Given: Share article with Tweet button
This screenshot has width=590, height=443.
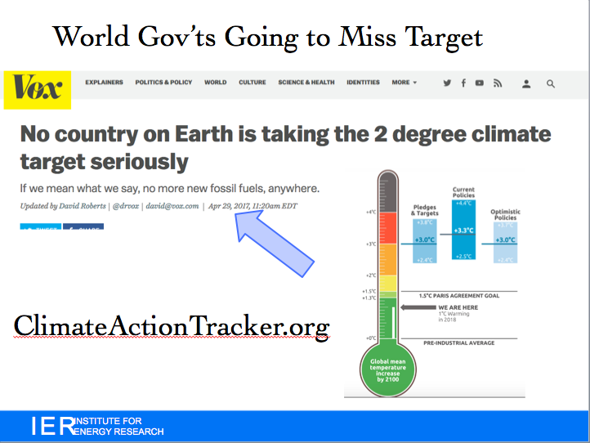Looking at the screenshot, I should pyautogui.click(x=38, y=230).
